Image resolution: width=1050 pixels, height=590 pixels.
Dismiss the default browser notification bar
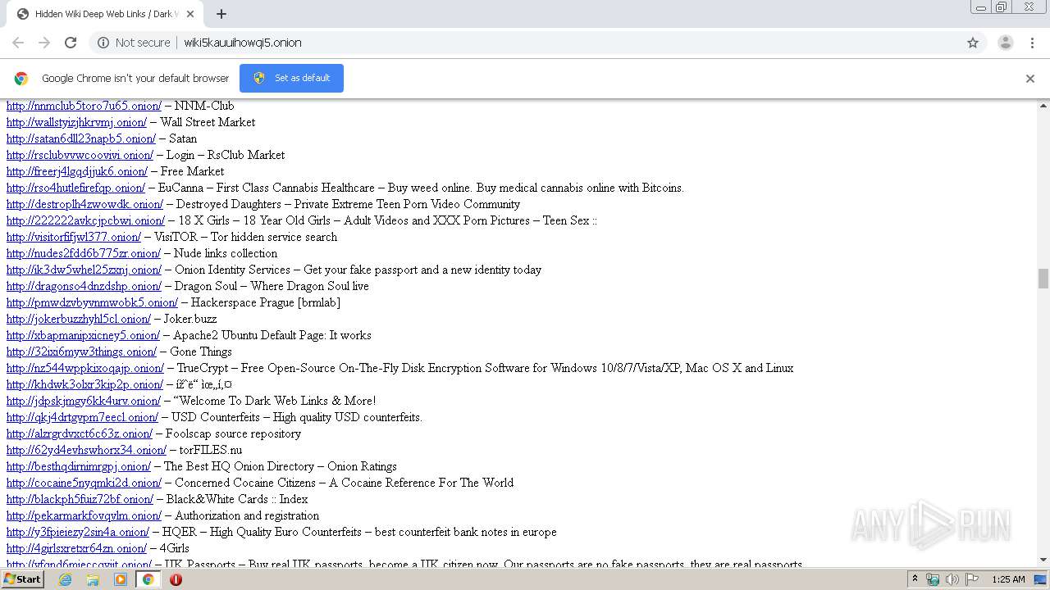tap(1030, 79)
